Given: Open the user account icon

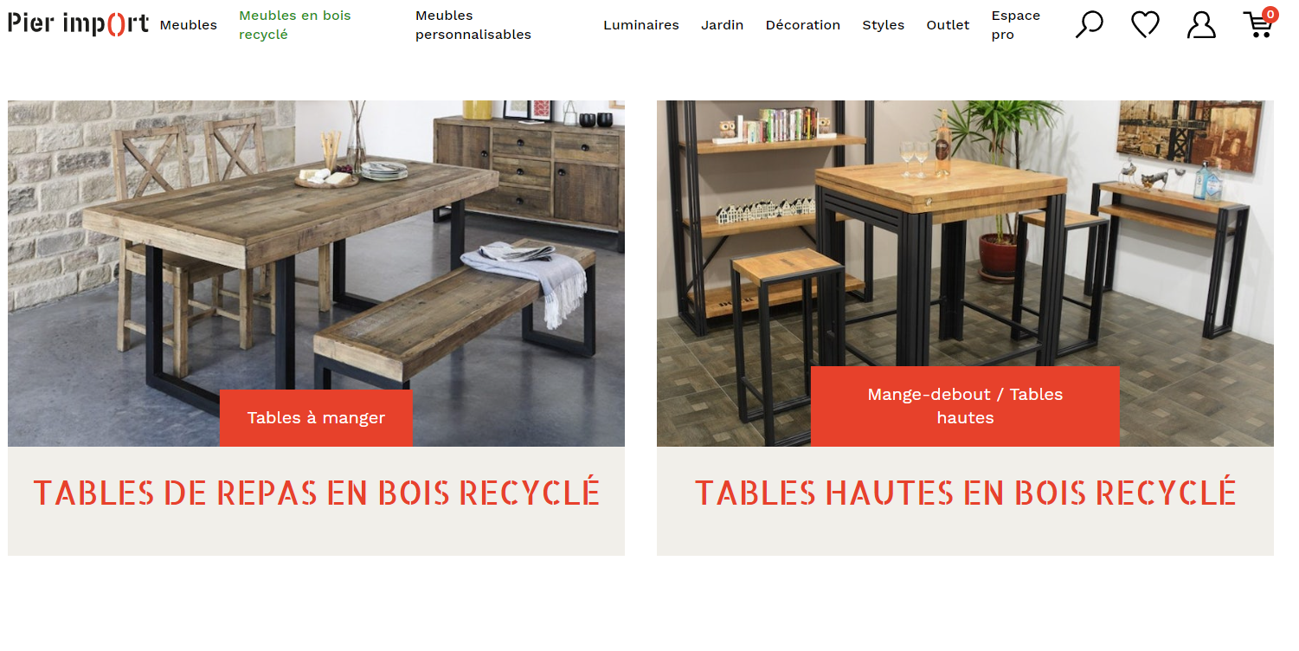Looking at the screenshot, I should tap(1201, 24).
